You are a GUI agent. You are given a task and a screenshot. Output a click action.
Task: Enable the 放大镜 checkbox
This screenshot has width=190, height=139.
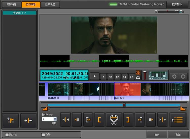coord(7,135)
